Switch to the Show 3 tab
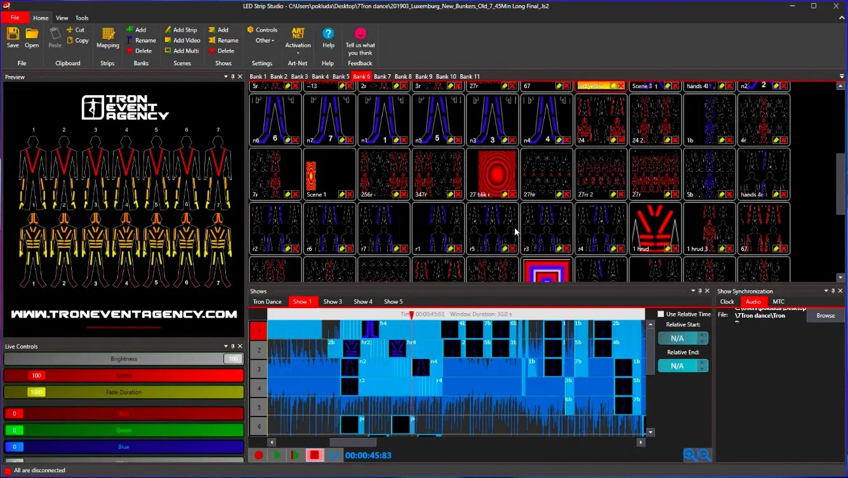This screenshot has height=478, width=848. coord(333,302)
